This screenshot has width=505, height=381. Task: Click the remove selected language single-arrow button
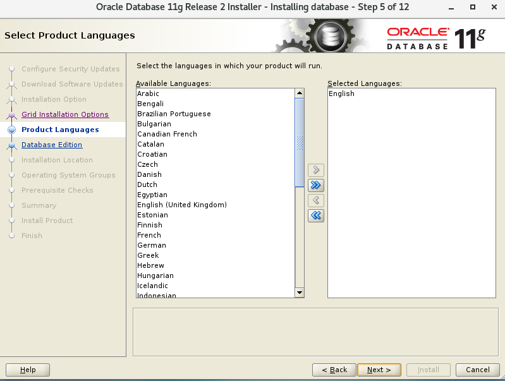coord(315,200)
